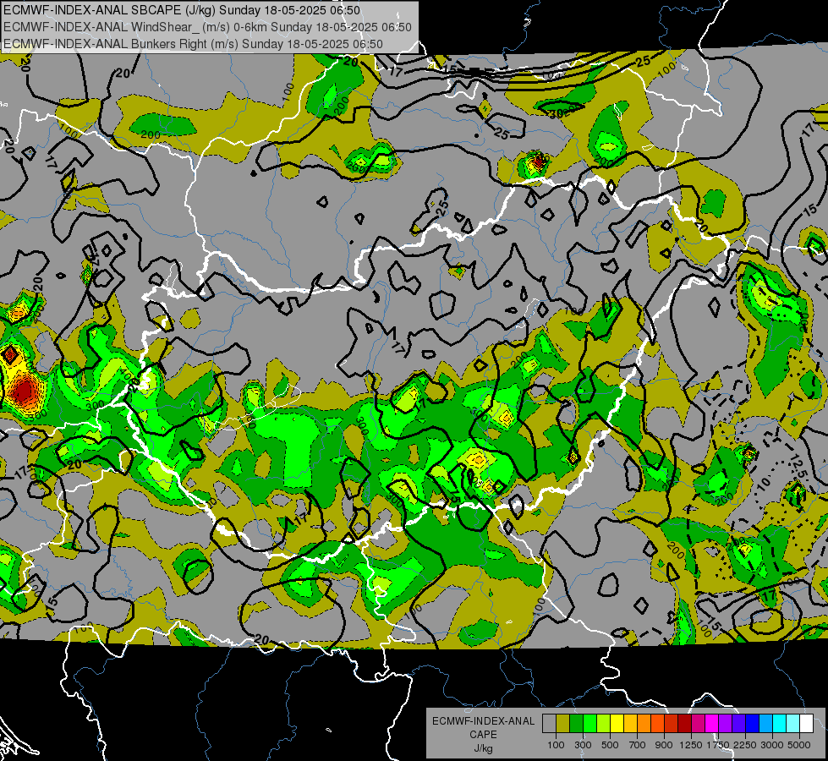Click the 1750 tick label in legend
This screenshot has height=761, width=828.
(x=718, y=745)
